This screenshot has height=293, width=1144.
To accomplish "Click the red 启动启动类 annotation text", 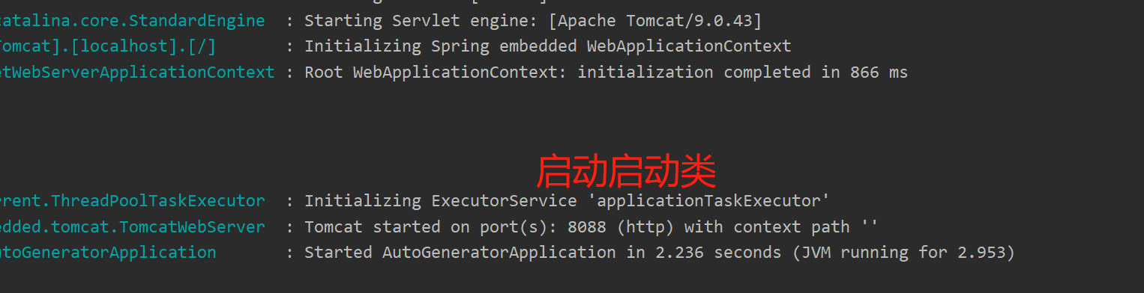I will 626,171.
